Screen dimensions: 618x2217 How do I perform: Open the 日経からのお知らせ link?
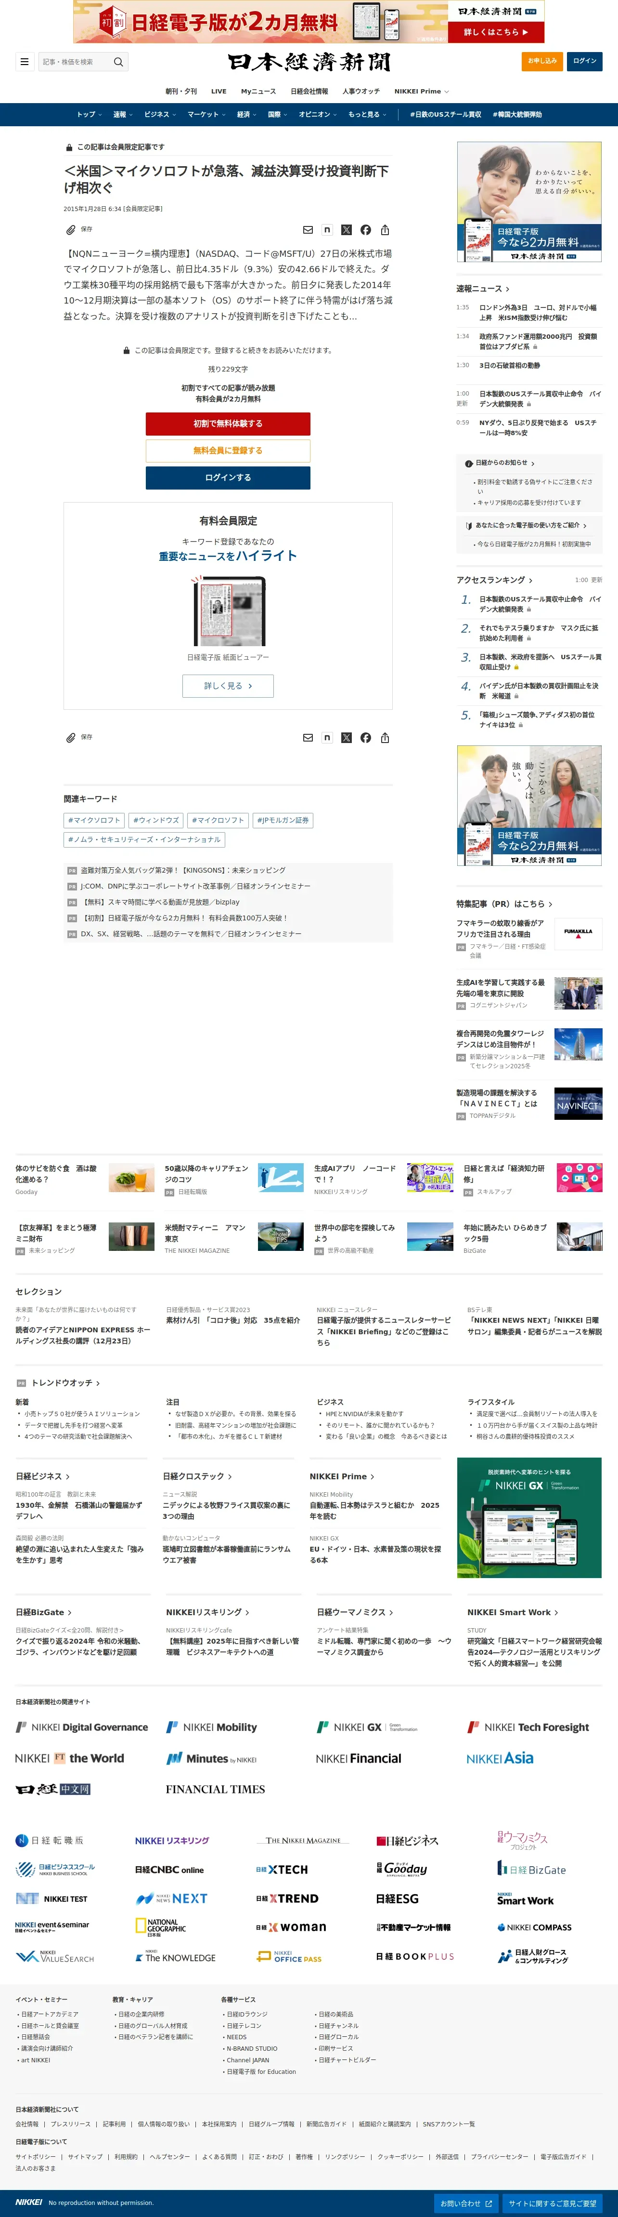click(500, 463)
